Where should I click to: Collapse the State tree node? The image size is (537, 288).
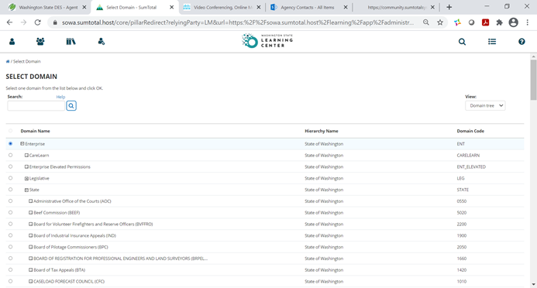tap(26, 190)
